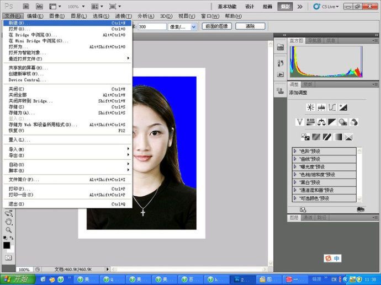The width and height of the screenshot is (381, 285).
Task: Select the Zoom tool in toolbox
Action: click(x=8, y=229)
